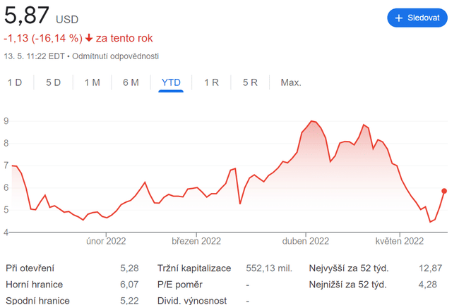Select the active YTD tab
The height and width of the screenshot is (305, 459).
point(171,82)
